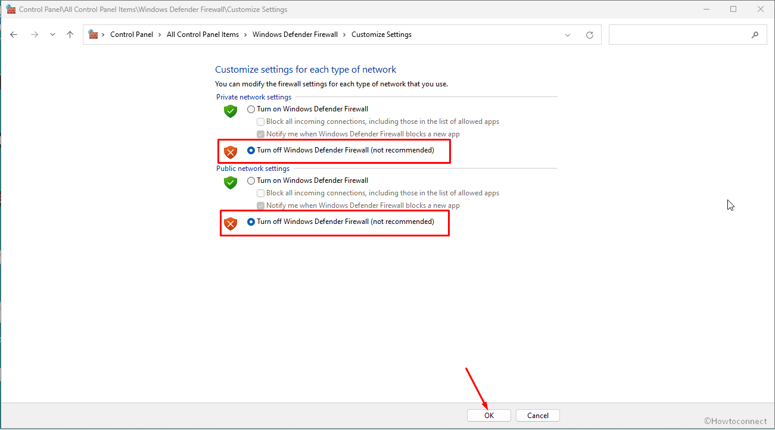Viewport: 775px width, 430px height.
Task: Click the search magnifier icon
Action: [x=755, y=35]
